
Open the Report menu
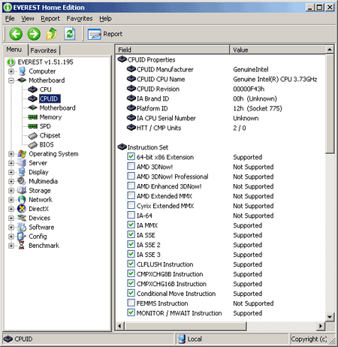click(x=50, y=19)
